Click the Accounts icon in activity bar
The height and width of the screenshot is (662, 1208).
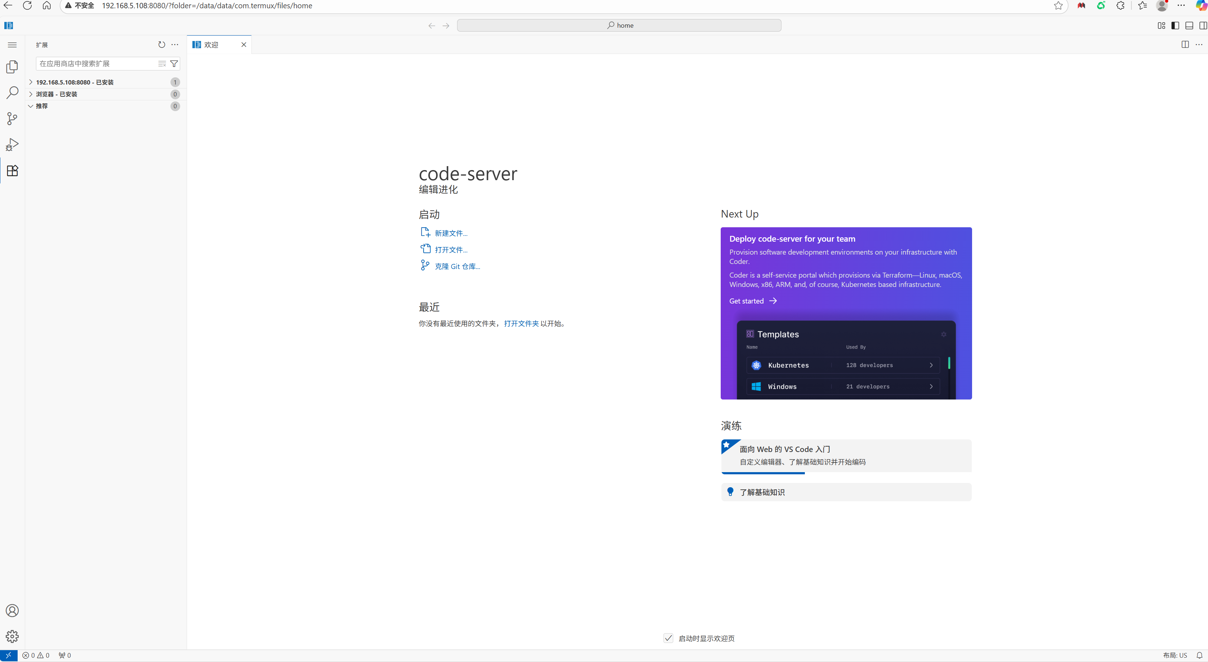pos(12,611)
